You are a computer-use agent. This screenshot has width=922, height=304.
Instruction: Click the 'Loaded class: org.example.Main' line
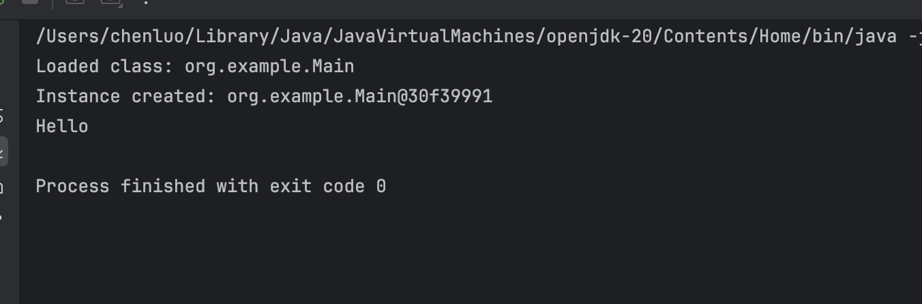pyautogui.click(x=195, y=66)
